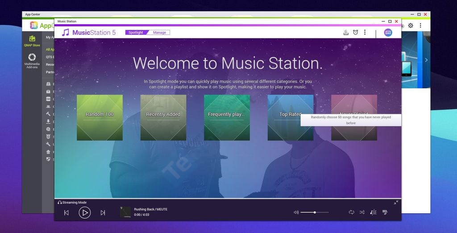Open the Random 100 tile
The width and height of the screenshot is (457, 233).
pyautogui.click(x=100, y=117)
